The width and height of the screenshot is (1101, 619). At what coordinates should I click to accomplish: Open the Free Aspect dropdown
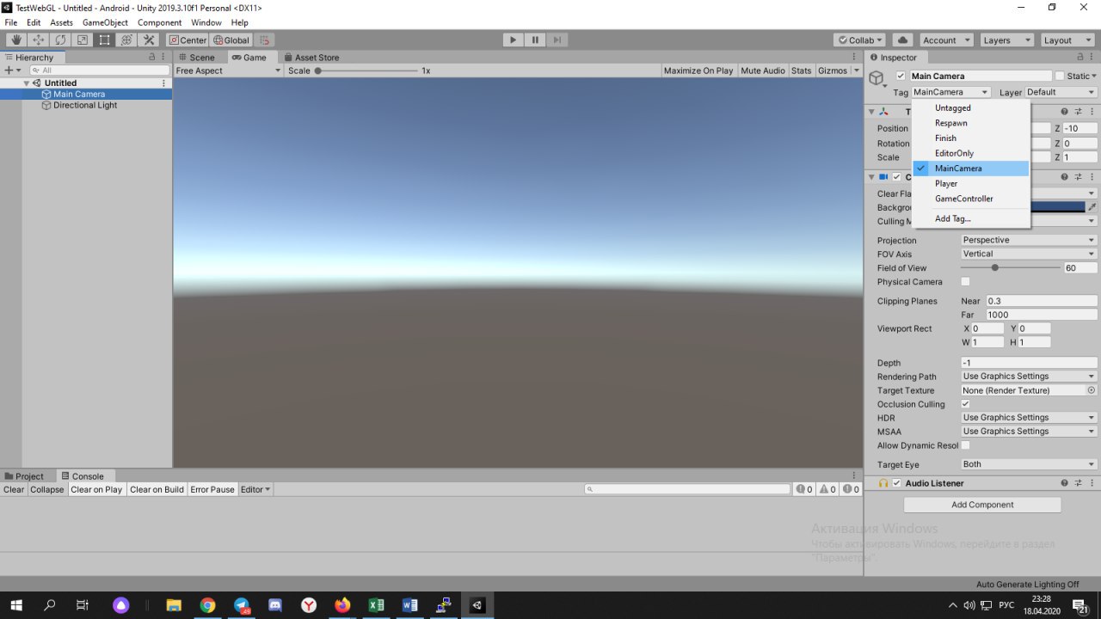tap(228, 70)
